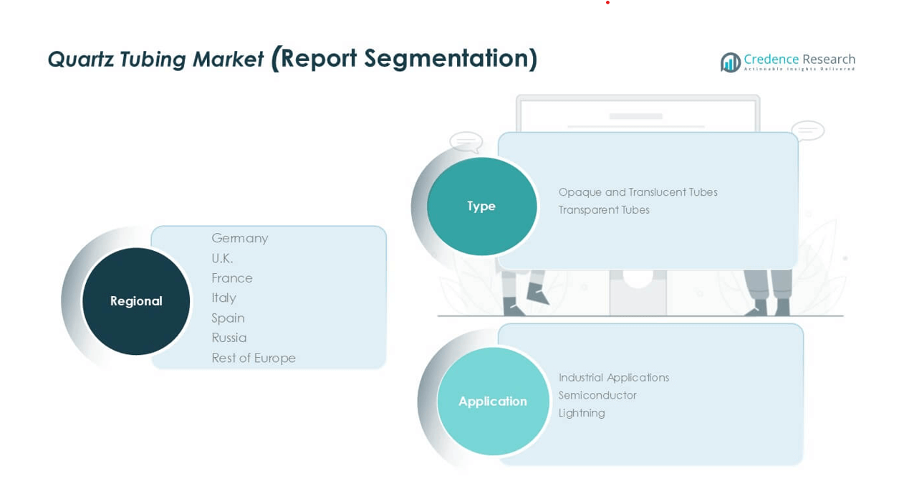Click Opaque and Translucent Tubes text
904x494 pixels.
pos(638,192)
